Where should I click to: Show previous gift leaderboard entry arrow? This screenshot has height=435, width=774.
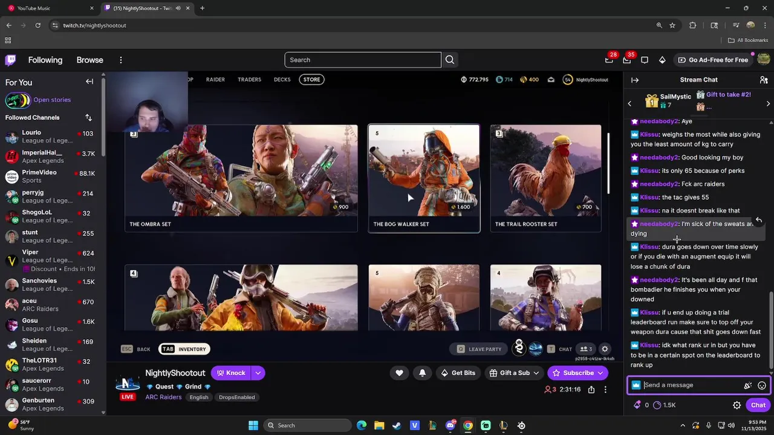[x=629, y=103]
